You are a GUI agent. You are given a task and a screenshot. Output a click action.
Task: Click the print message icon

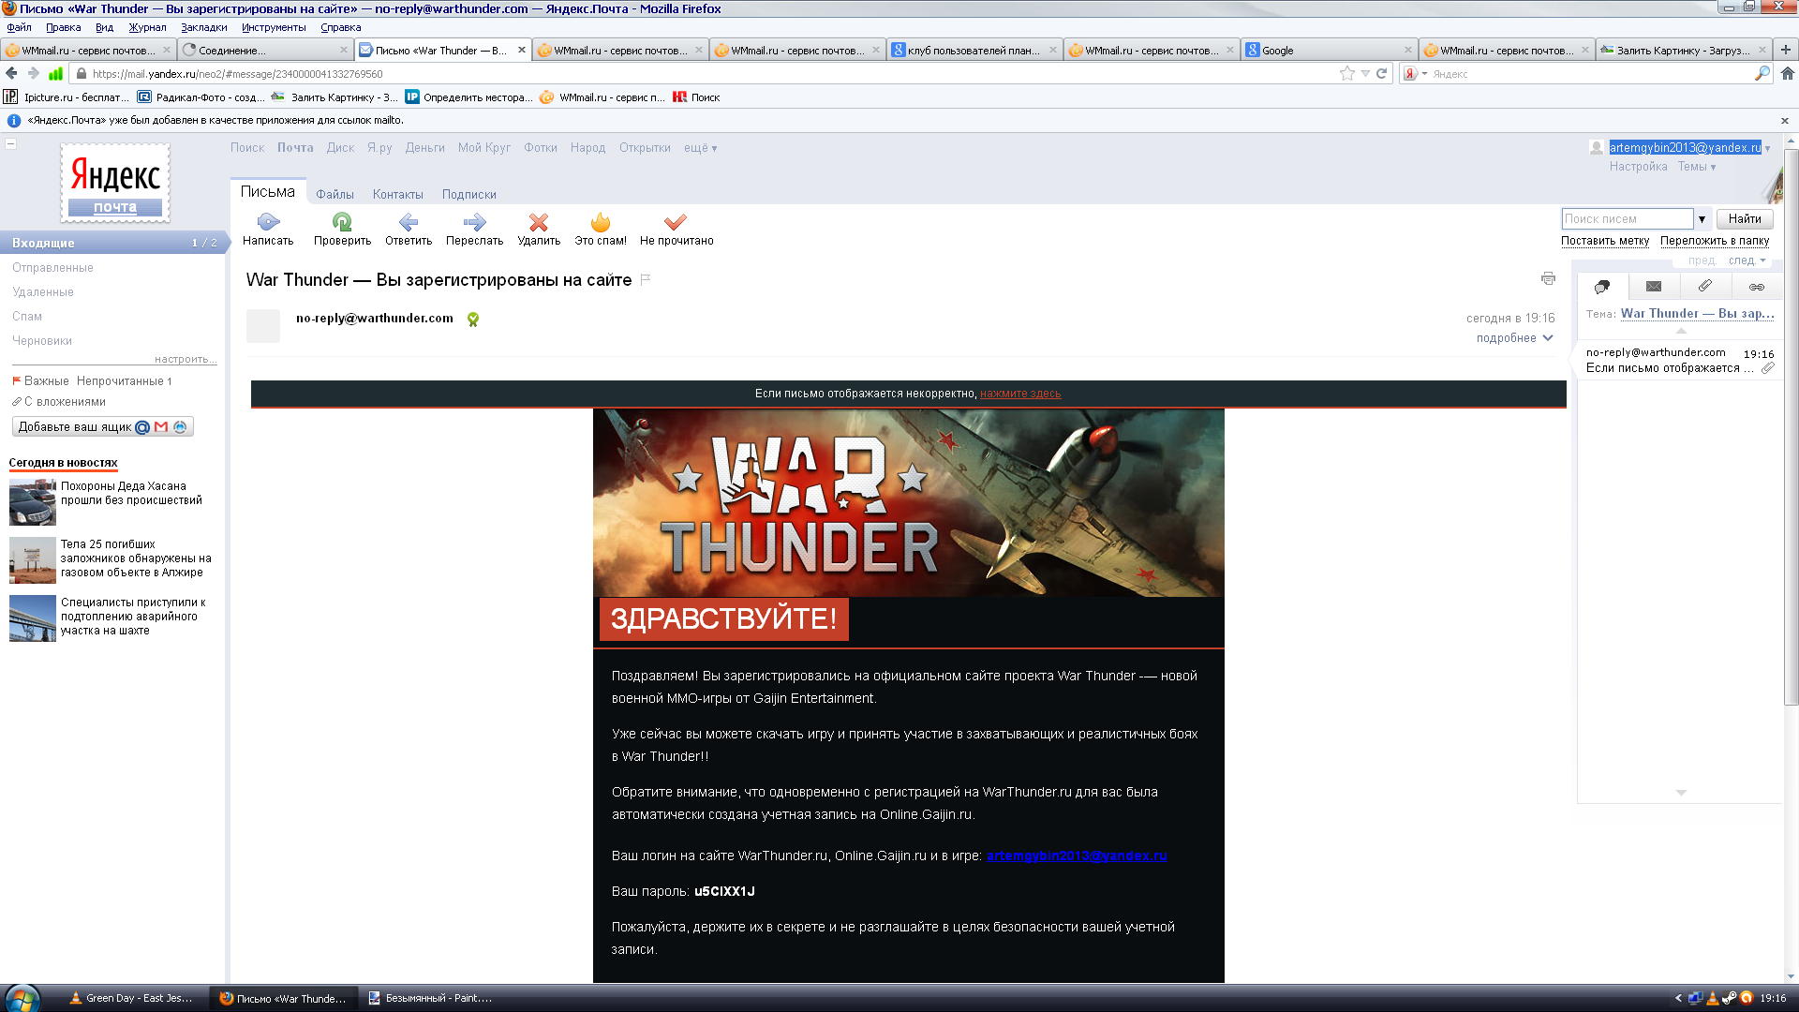pos(1548,278)
